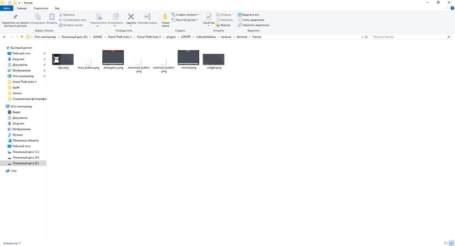Image resolution: width=455 pixels, height=246 pixels.
Task: Open Создать элемент (New item) dropdown
Action: point(185,15)
